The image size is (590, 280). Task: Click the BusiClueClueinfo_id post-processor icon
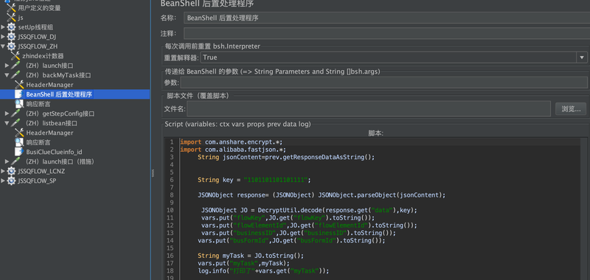tap(19, 152)
